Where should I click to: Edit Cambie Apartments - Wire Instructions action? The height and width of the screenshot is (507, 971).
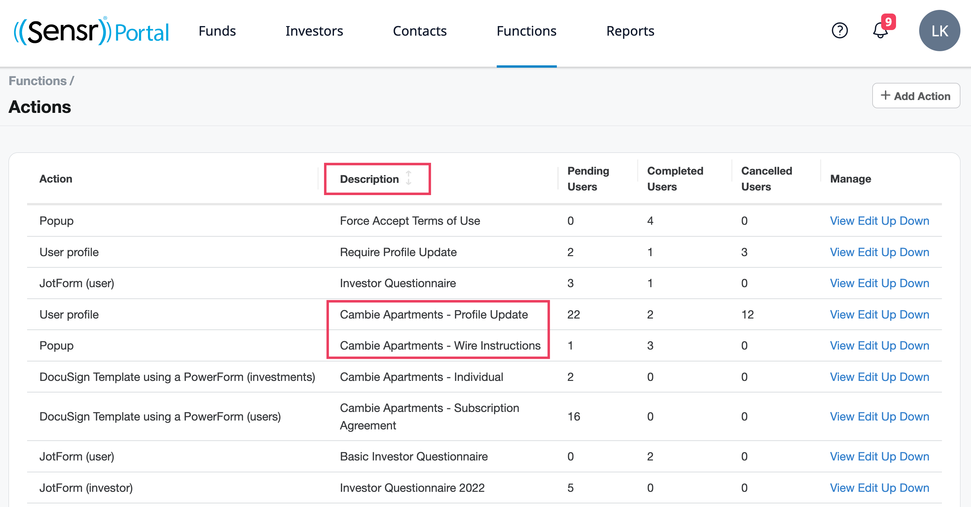(868, 345)
